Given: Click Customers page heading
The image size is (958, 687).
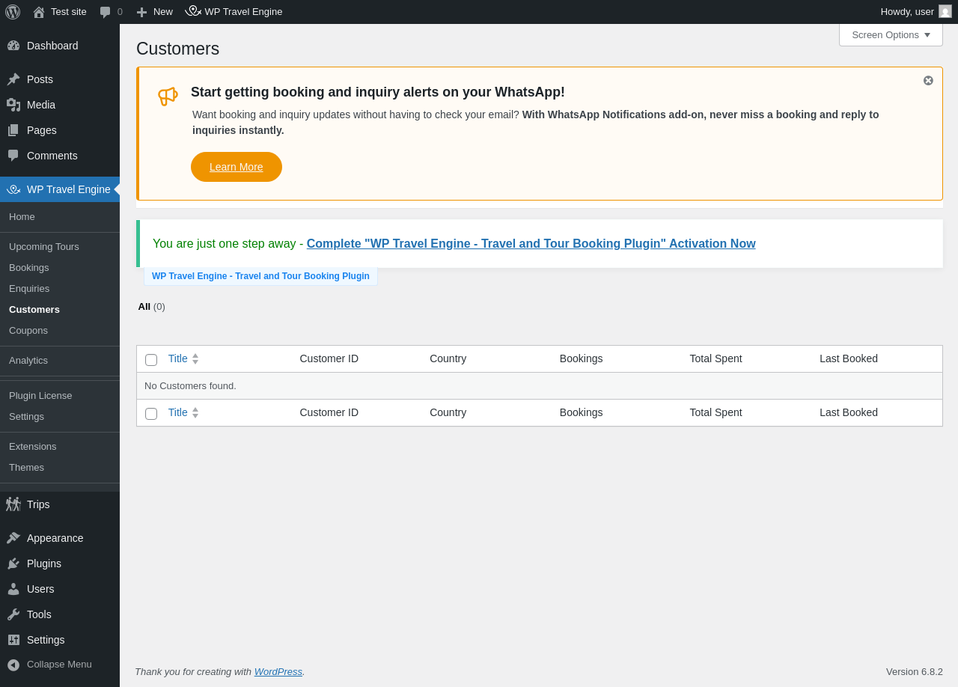Looking at the screenshot, I should click(x=178, y=49).
